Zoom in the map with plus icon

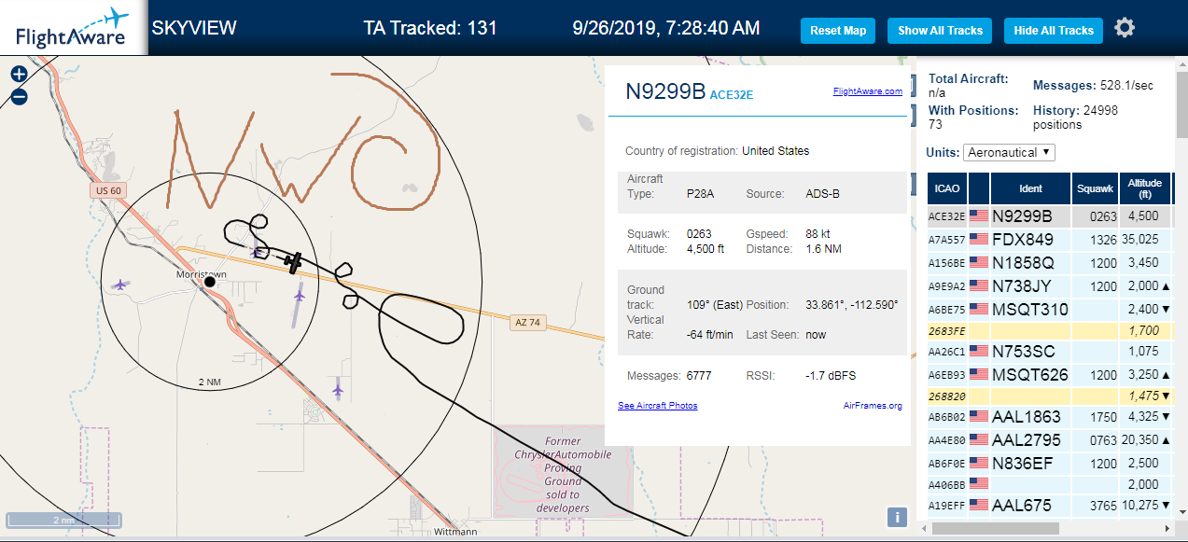click(19, 74)
